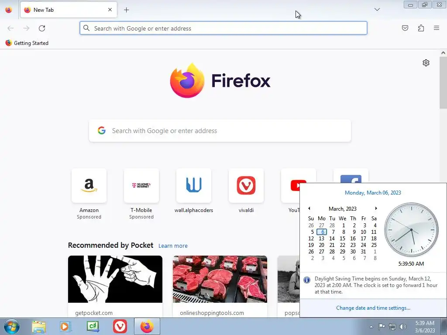Reload the page with the refresh icon

click(x=42, y=28)
